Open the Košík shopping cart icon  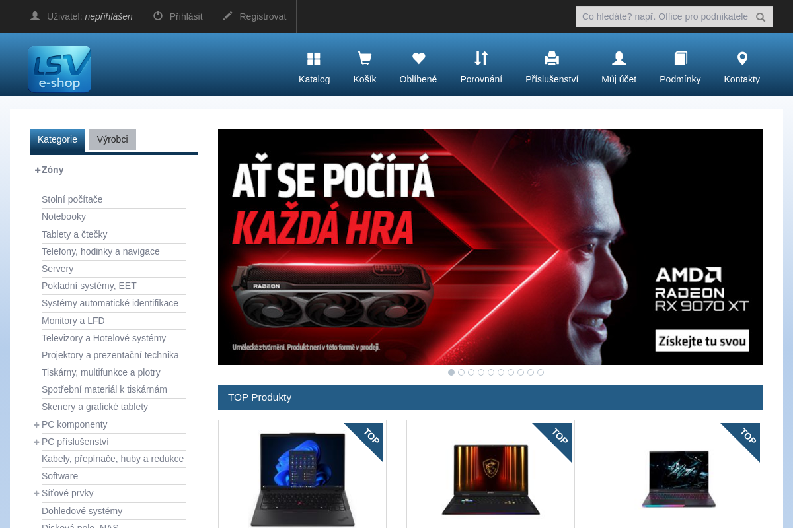click(x=364, y=59)
